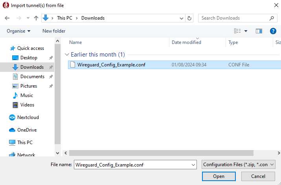Collapse the Earlier this month group
This screenshot has height=185, width=281.
click(x=66, y=55)
